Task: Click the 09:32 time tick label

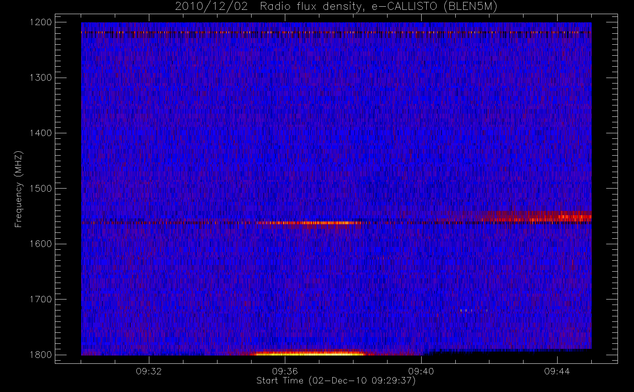Action: [149, 371]
